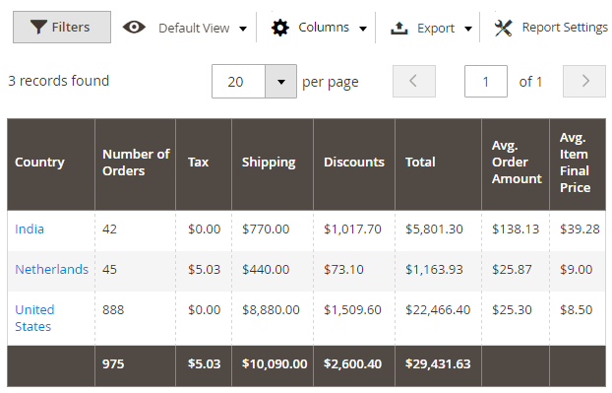Click the Report Settings tools icon
Image resolution: width=612 pixels, height=393 pixels.
(x=503, y=28)
